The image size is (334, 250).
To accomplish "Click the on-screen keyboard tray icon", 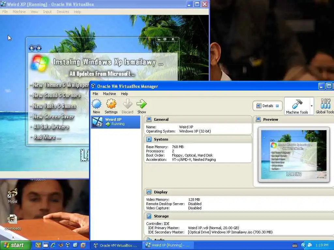I will pyautogui.click(x=295, y=245).
